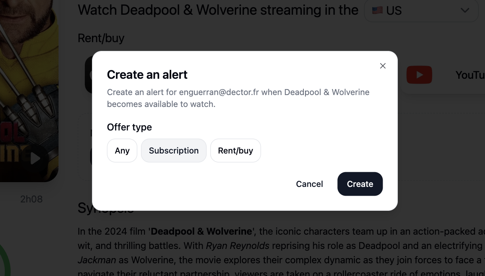The width and height of the screenshot is (485, 276).
Task: Click the US flag icon
Action: (377, 11)
